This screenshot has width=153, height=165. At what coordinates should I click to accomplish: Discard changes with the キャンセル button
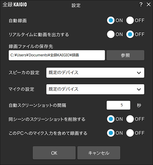point(99,153)
